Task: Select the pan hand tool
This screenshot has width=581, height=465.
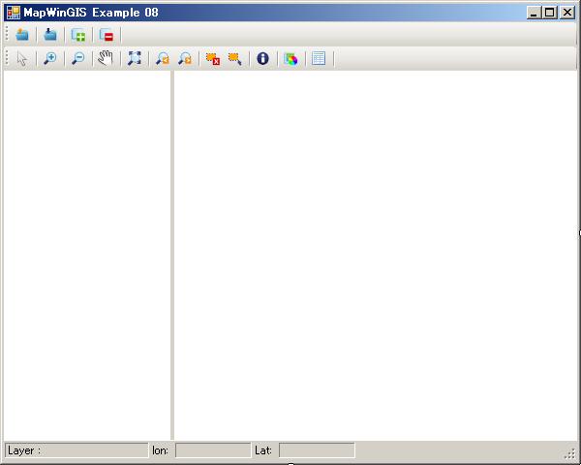Action: 107,58
